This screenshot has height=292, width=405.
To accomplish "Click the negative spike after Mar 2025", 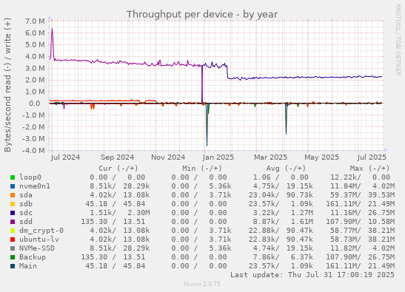I will (x=286, y=119).
